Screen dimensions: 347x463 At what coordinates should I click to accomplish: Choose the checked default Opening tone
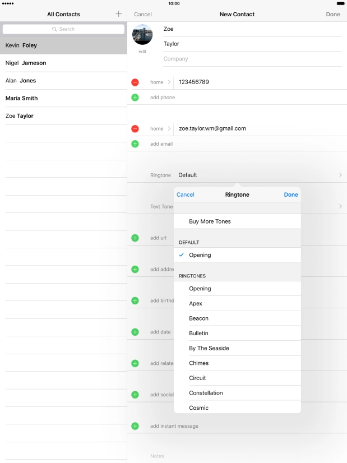click(x=200, y=255)
